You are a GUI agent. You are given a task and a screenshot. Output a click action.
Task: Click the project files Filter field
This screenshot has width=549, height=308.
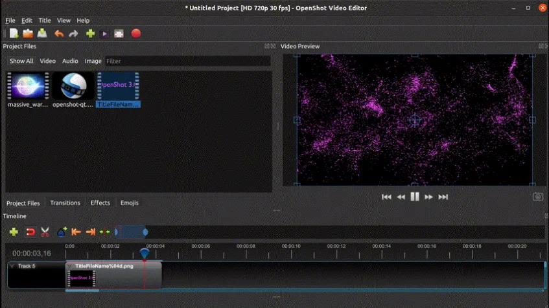point(188,61)
